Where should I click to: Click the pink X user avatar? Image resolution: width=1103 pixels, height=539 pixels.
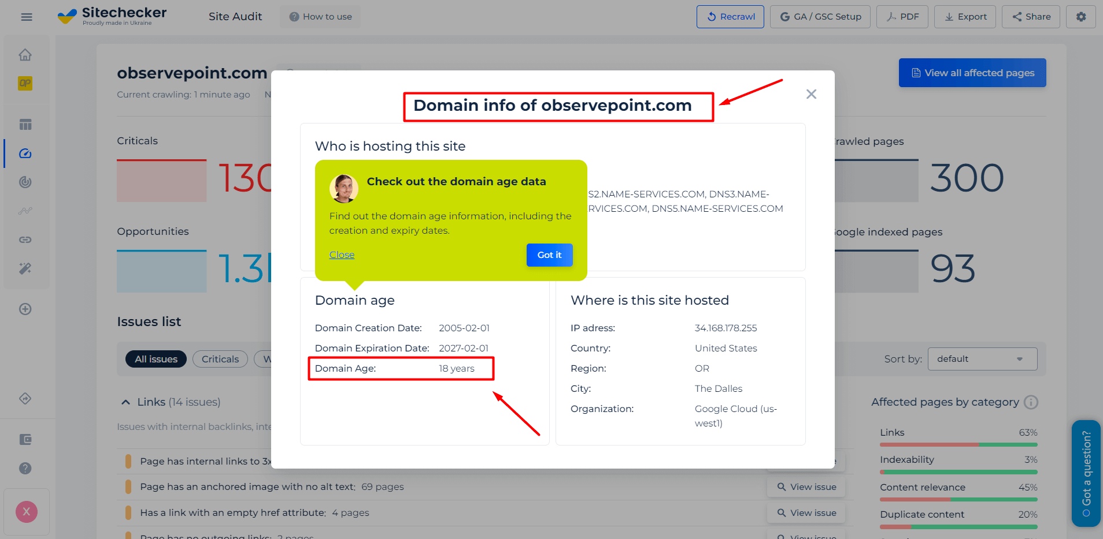[27, 512]
